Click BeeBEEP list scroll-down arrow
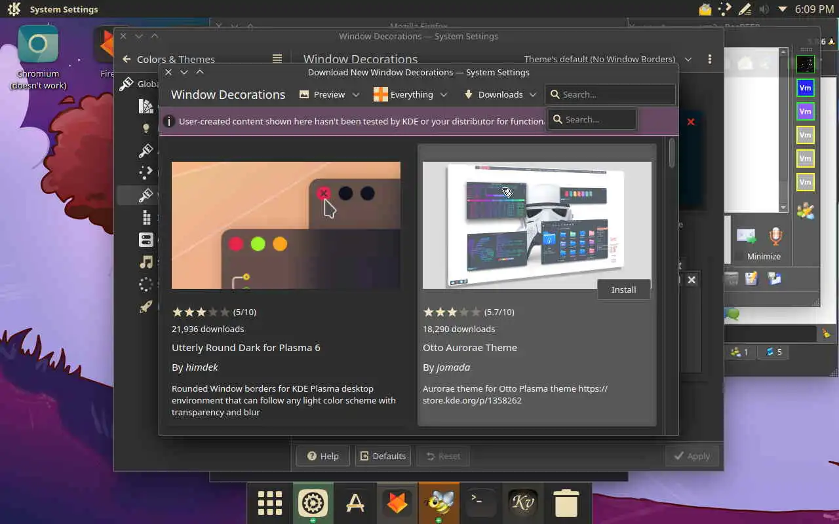 click(x=783, y=208)
